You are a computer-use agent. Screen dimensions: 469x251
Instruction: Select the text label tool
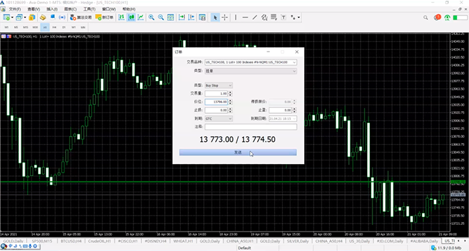283,17
